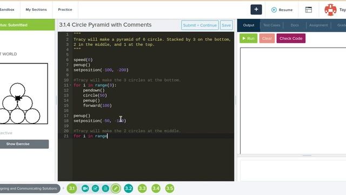Viewport: 346px width, 195px height.
Task: Click the 'pendown()' code line
Action: tap(94, 90)
